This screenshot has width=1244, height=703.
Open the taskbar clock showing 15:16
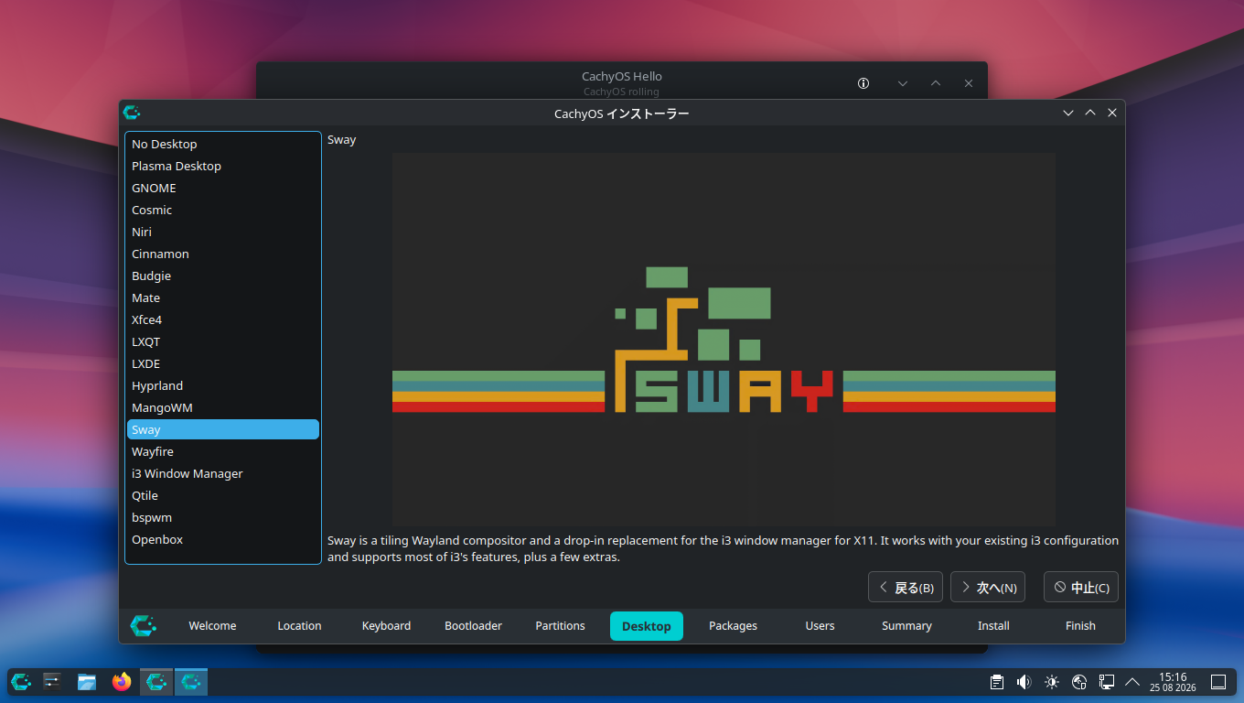[1173, 682]
